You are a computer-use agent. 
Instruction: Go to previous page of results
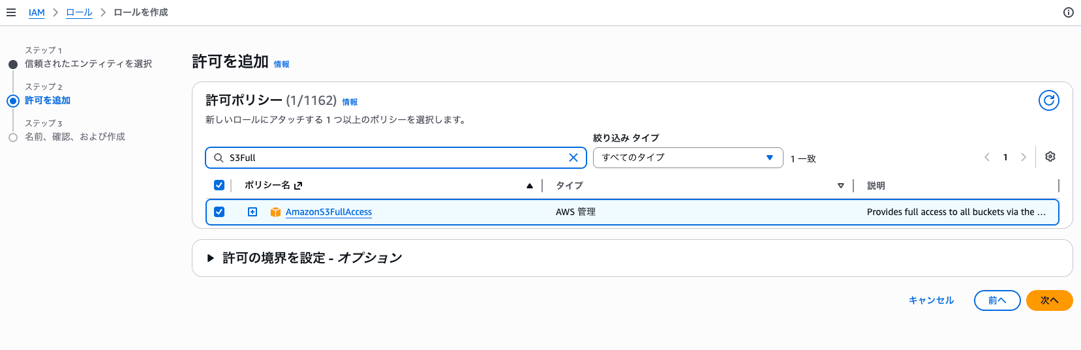[987, 157]
